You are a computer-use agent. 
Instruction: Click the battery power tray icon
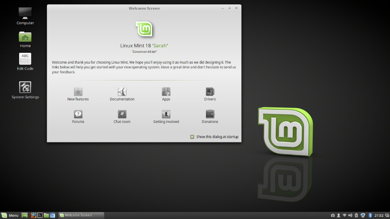tap(356, 215)
